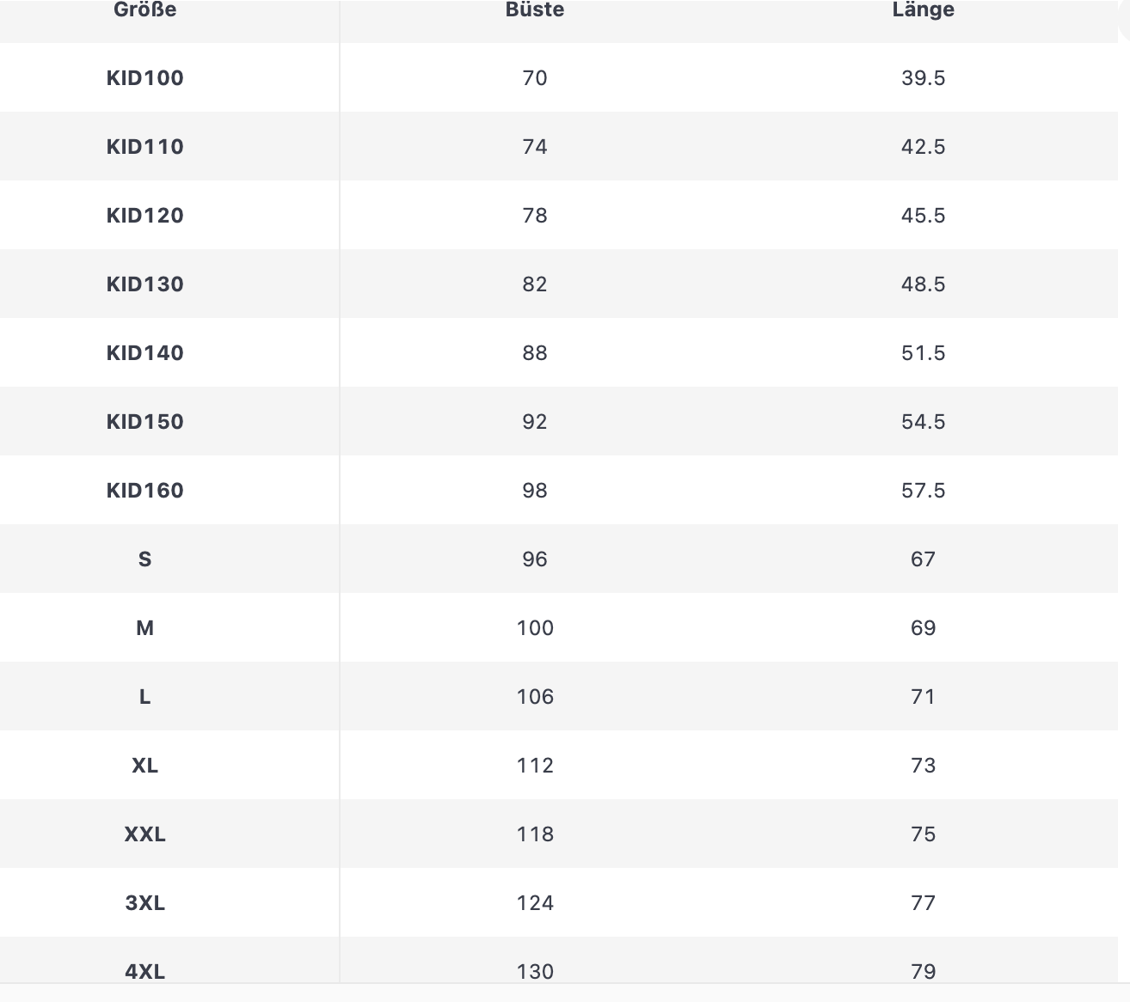Select the KID100 size cell
The width and height of the screenshot is (1130, 1002).
tap(144, 78)
